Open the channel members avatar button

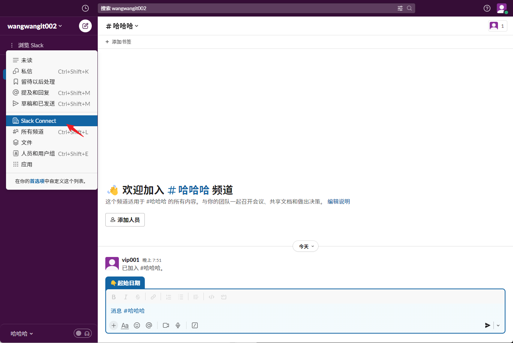498,26
